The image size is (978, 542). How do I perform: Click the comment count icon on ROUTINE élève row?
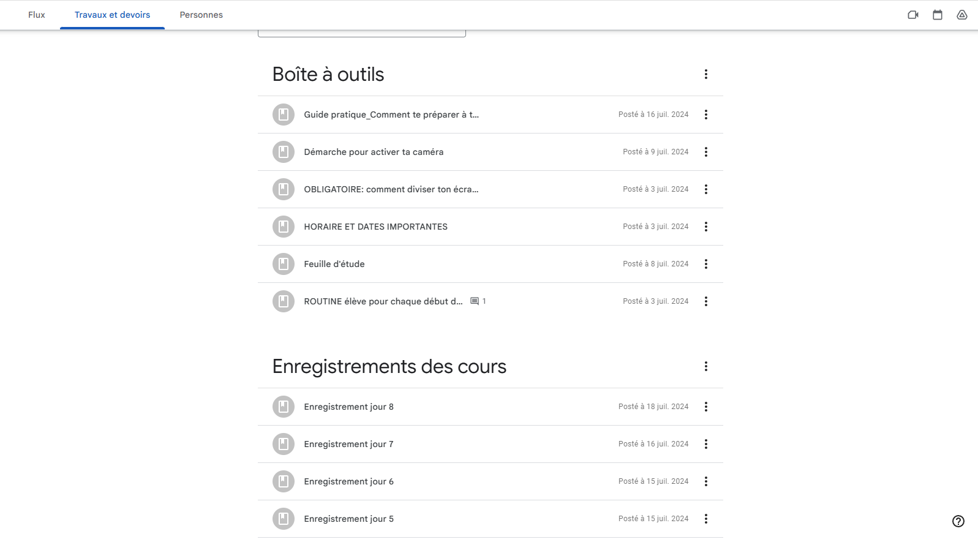(x=475, y=301)
